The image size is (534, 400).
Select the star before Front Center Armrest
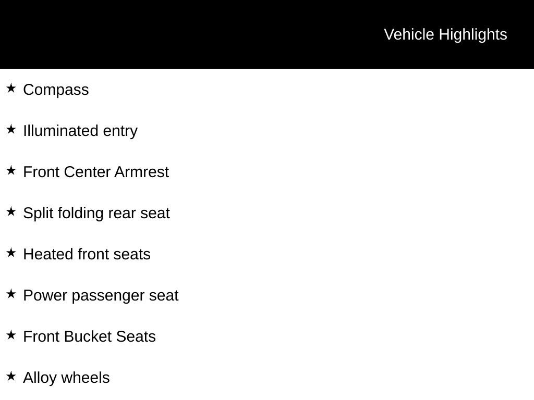click(11, 170)
